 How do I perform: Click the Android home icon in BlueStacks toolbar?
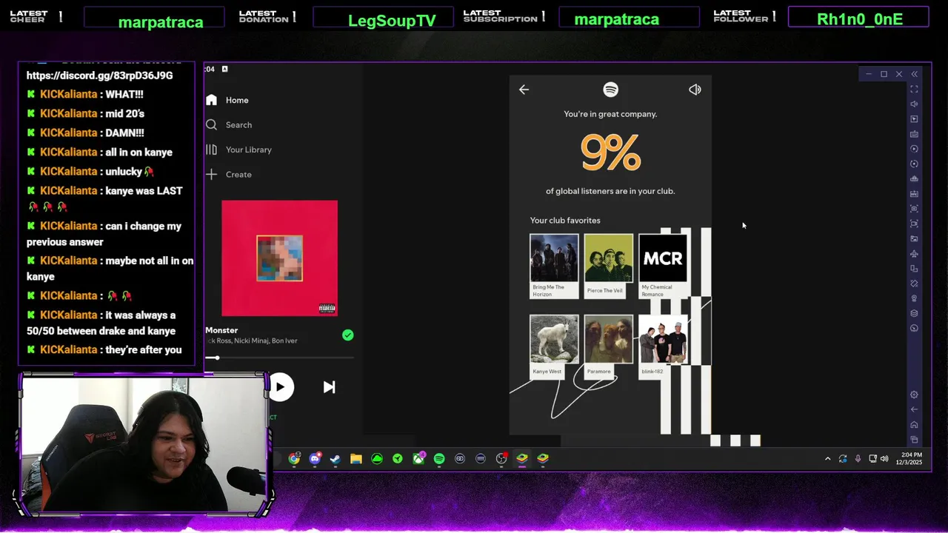tap(914, 425)
